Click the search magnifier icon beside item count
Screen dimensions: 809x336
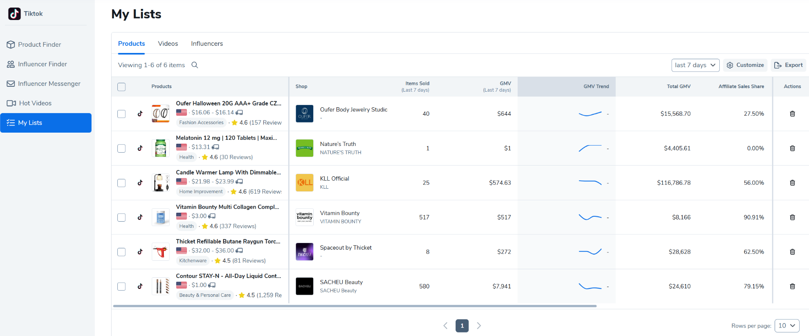tap(195, 65)
